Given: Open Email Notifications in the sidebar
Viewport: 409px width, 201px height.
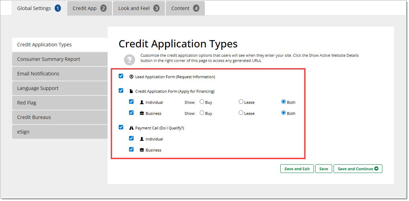Looking at the screenshot, I should tap(38, 74).
